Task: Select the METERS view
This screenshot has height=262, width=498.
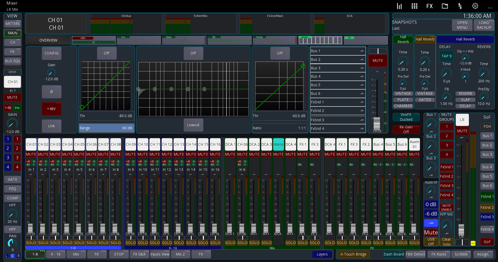Action: (12, 24)
